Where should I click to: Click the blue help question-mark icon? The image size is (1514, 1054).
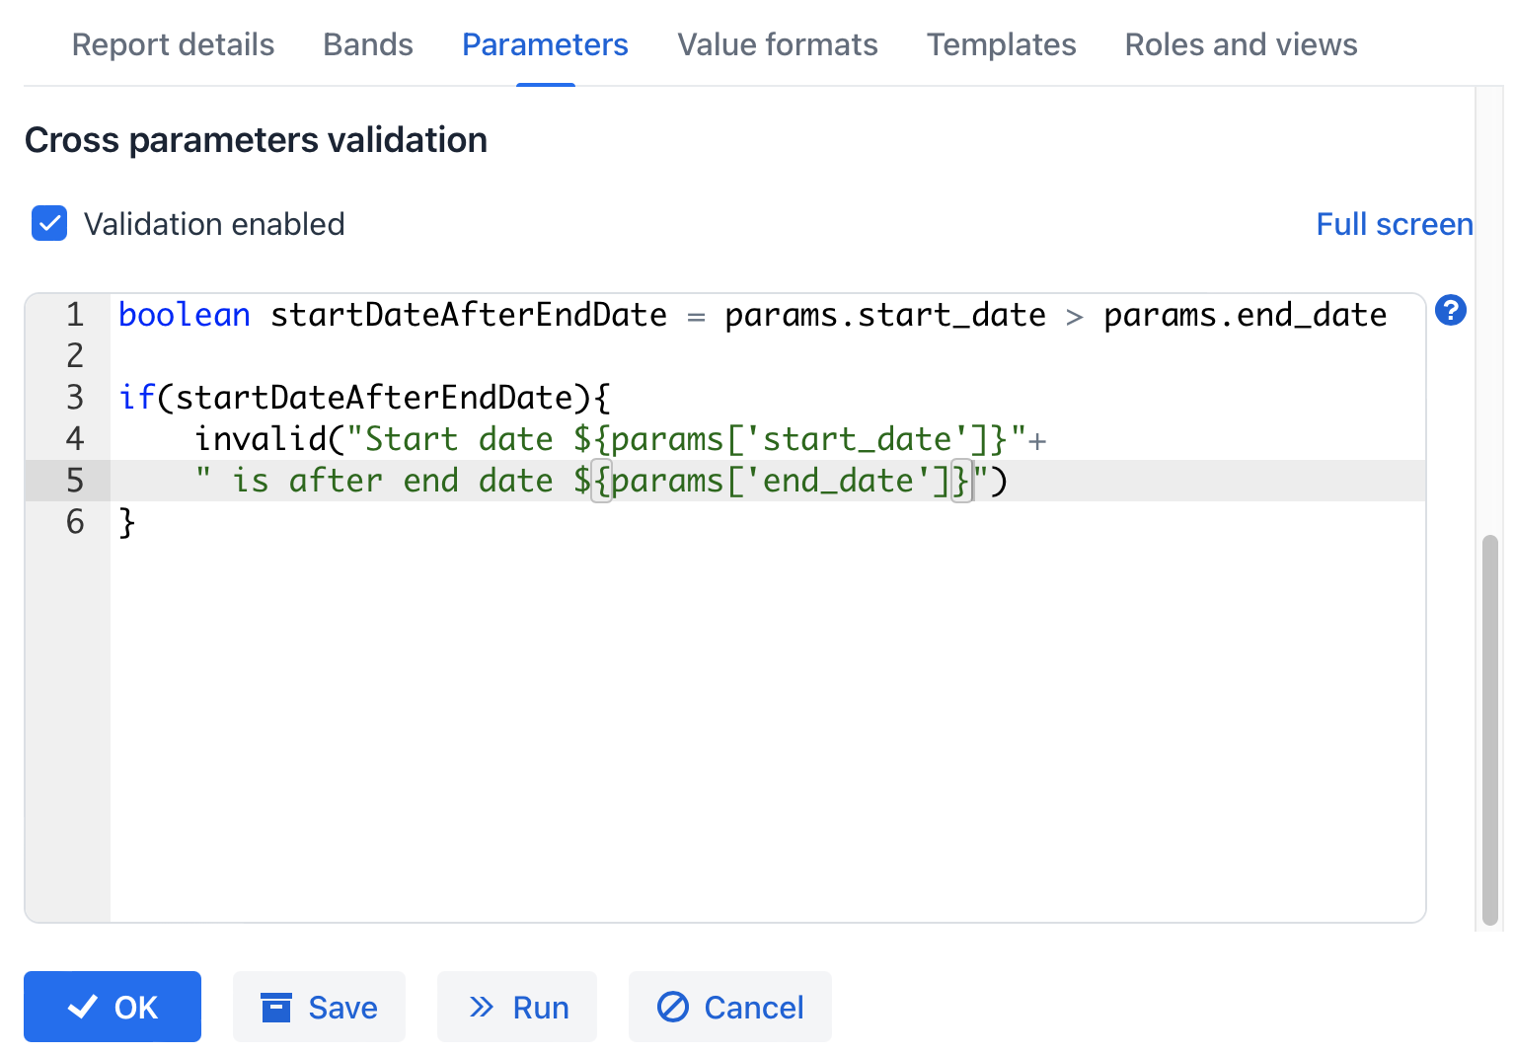click(x=1451, y=311)
